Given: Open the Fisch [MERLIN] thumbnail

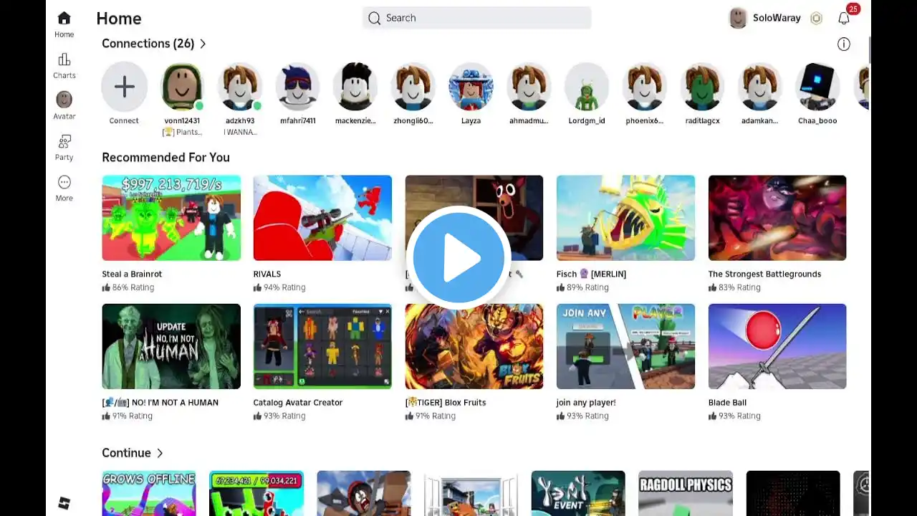Looking at the screenshot, I should pos(625,218).
